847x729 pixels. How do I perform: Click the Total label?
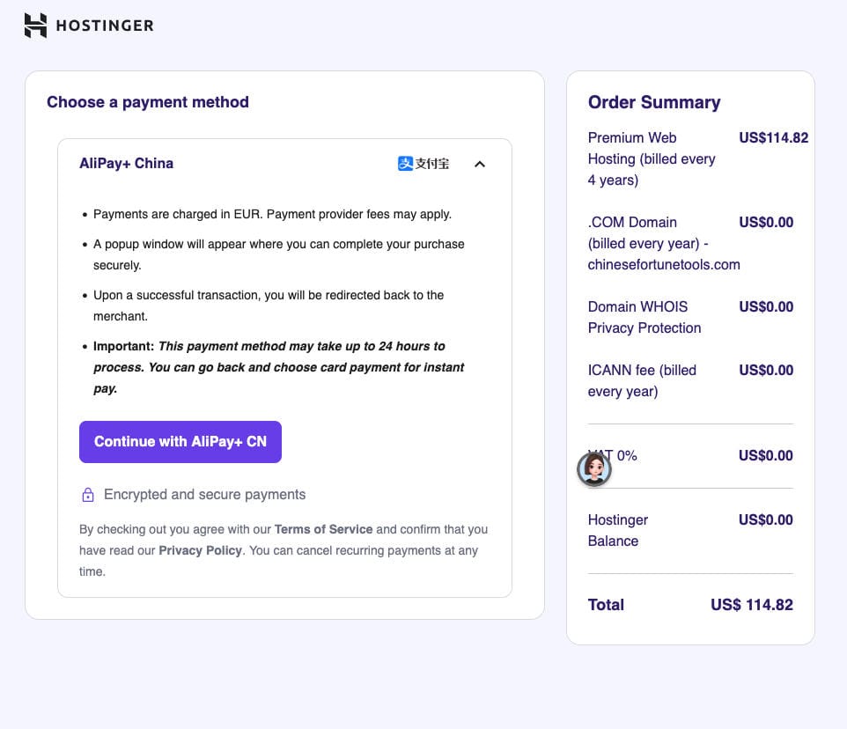(x=606, y=605)
